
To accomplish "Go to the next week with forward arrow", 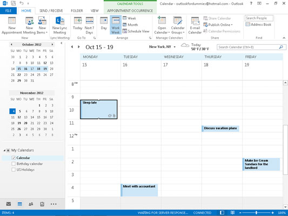I will (x=79, y=47).
